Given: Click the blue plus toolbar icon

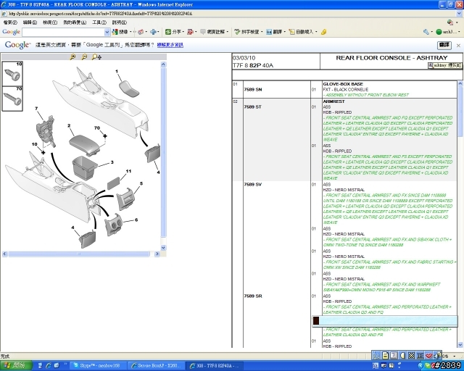Looking at the screenshot, I should 153,32.
